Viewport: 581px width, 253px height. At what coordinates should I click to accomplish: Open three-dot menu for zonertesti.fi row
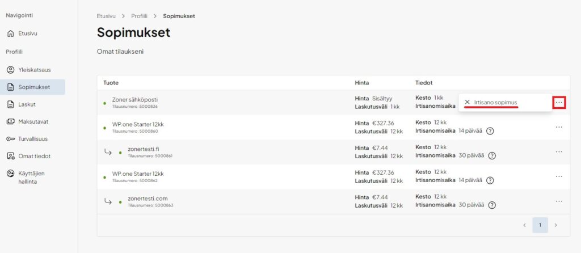pyautogui.click(x=559, y=151)
